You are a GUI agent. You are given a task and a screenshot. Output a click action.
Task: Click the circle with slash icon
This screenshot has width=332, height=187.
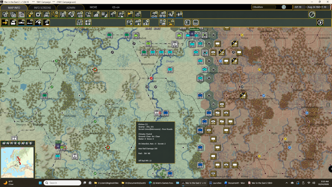tap(312, 14)
